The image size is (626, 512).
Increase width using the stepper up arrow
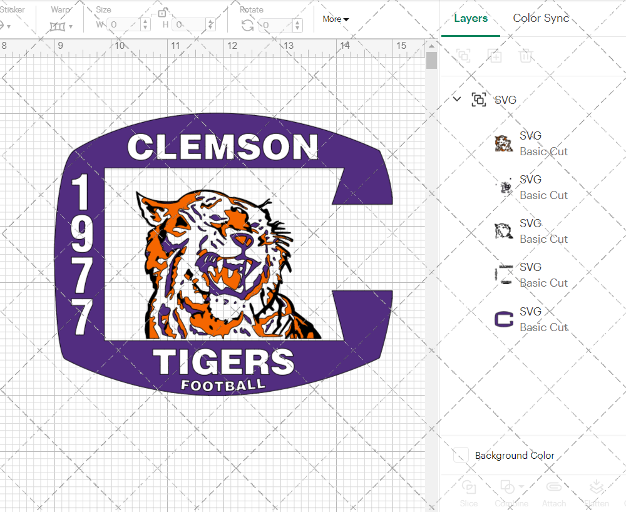tap(145, 22)
